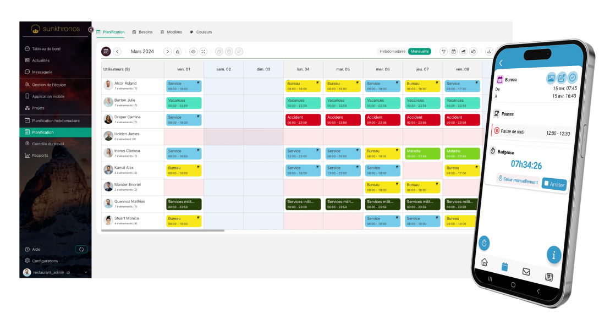Viewport: 610px width, 330px height.
Task: Click the fullscreen expand icon in toolbar
Action: [x=204, y=51]
